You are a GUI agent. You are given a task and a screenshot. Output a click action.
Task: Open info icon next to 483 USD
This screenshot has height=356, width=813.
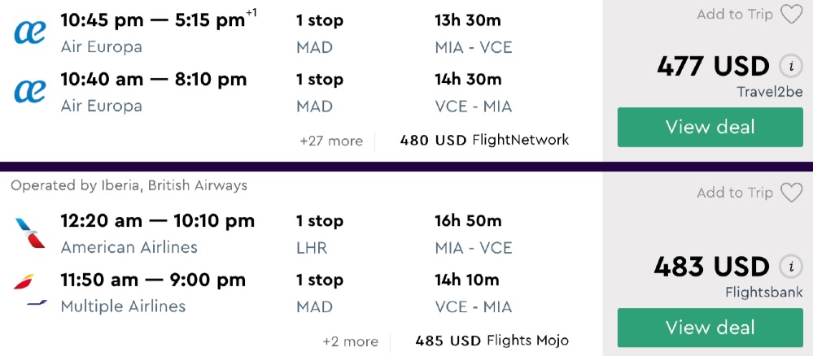[x=789, y=267]
